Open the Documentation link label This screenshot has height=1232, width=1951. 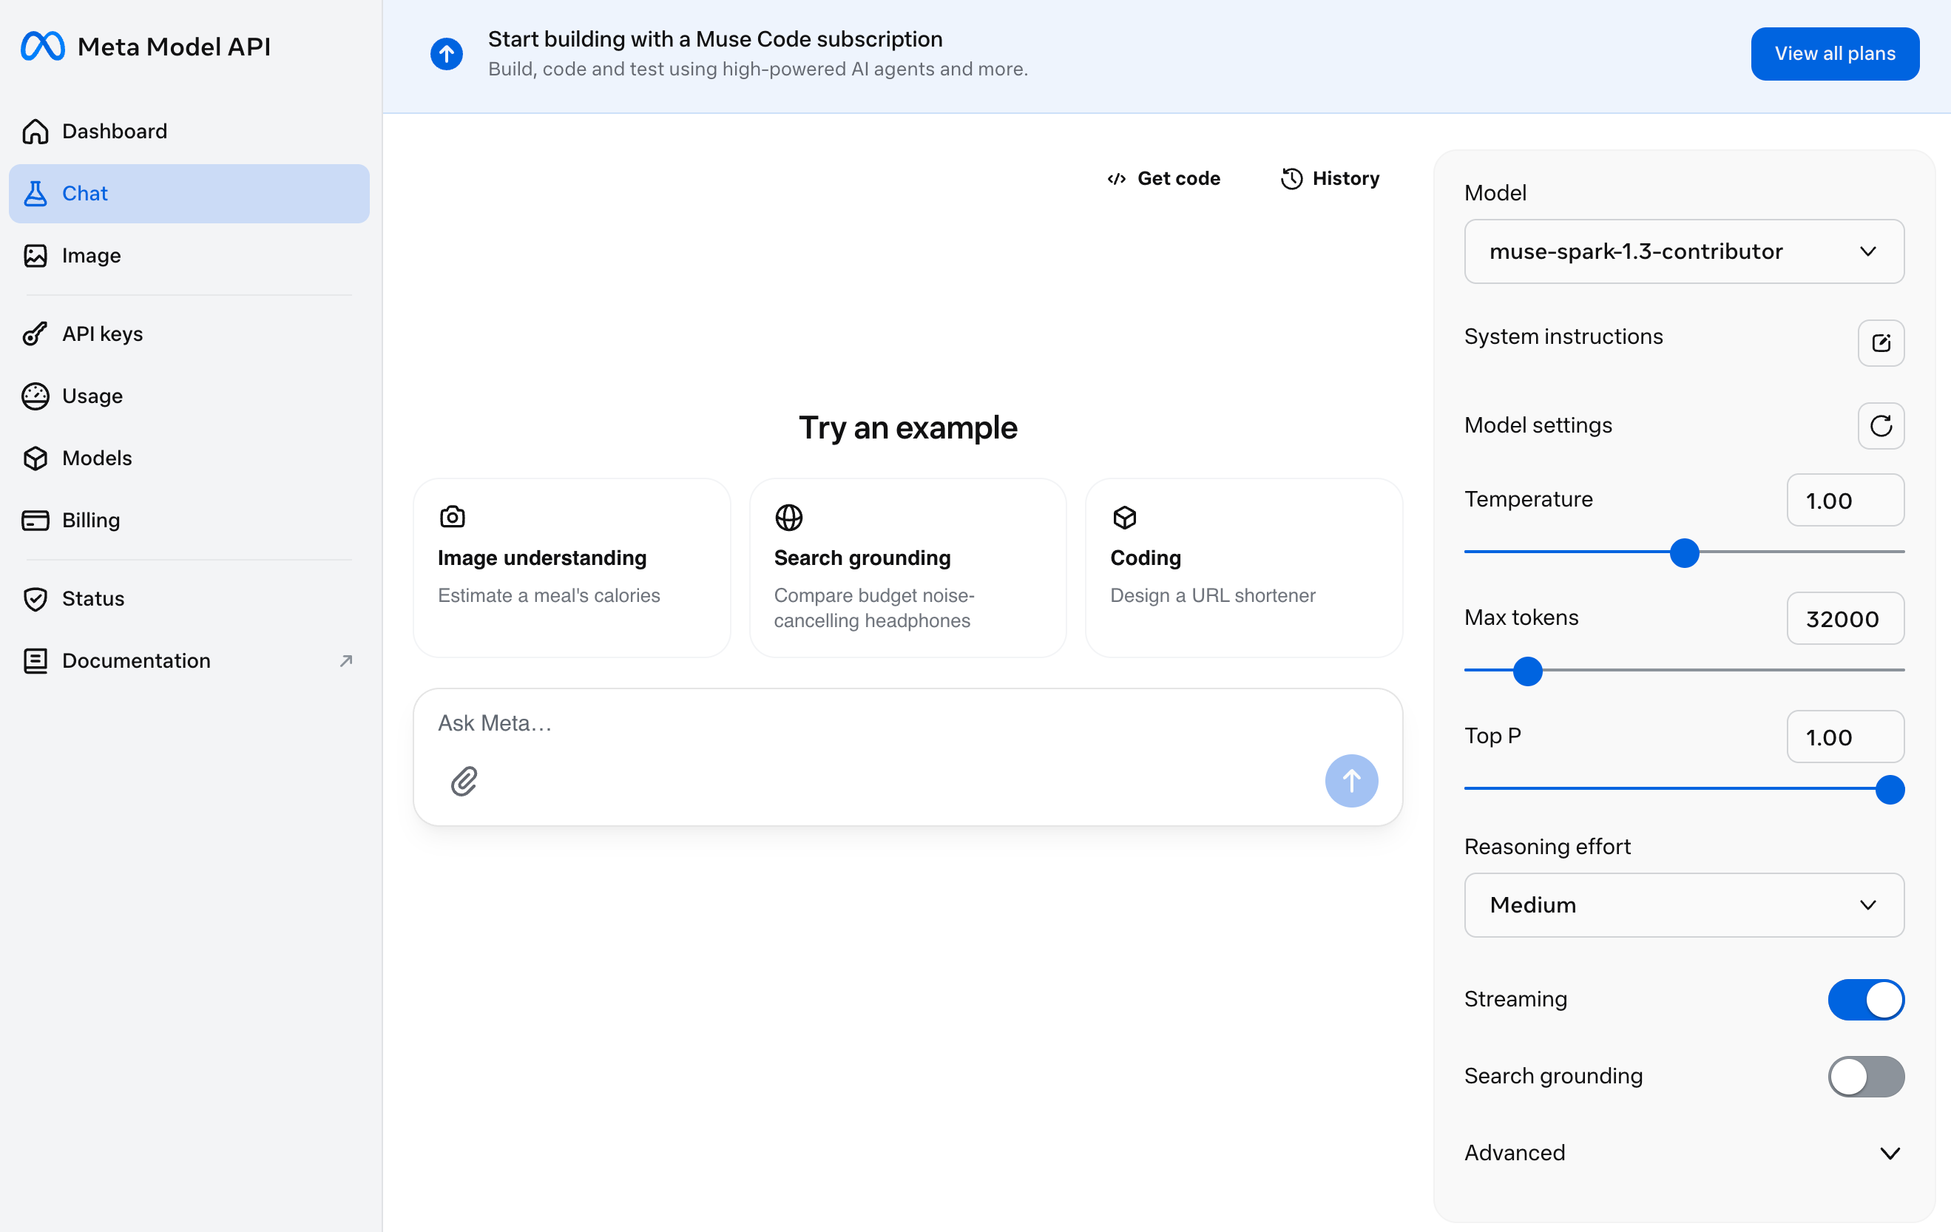point(136,661)
